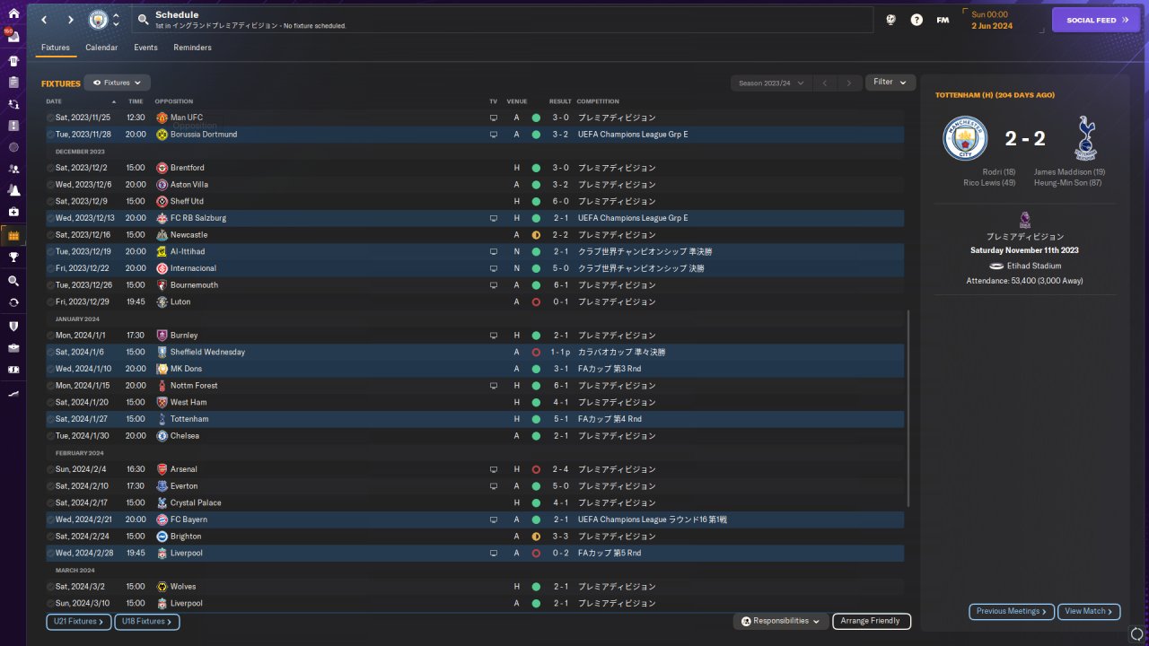Viewport: 1149px width, 646px height.
Task: Click Arsenal club badge in fixture list
Action: 162,469
